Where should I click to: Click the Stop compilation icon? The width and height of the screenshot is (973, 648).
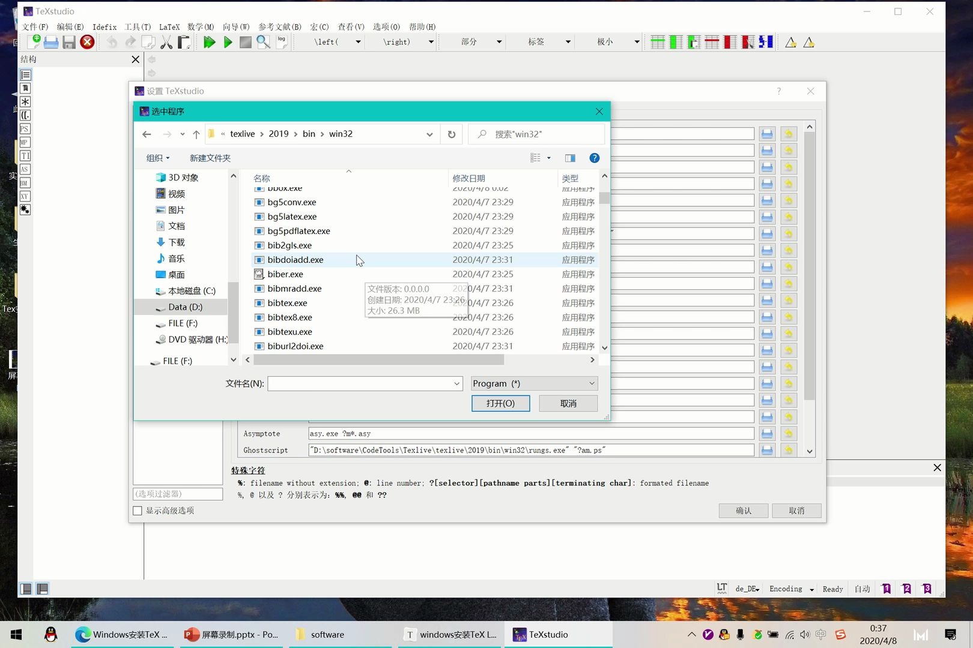tap(245, 42)
